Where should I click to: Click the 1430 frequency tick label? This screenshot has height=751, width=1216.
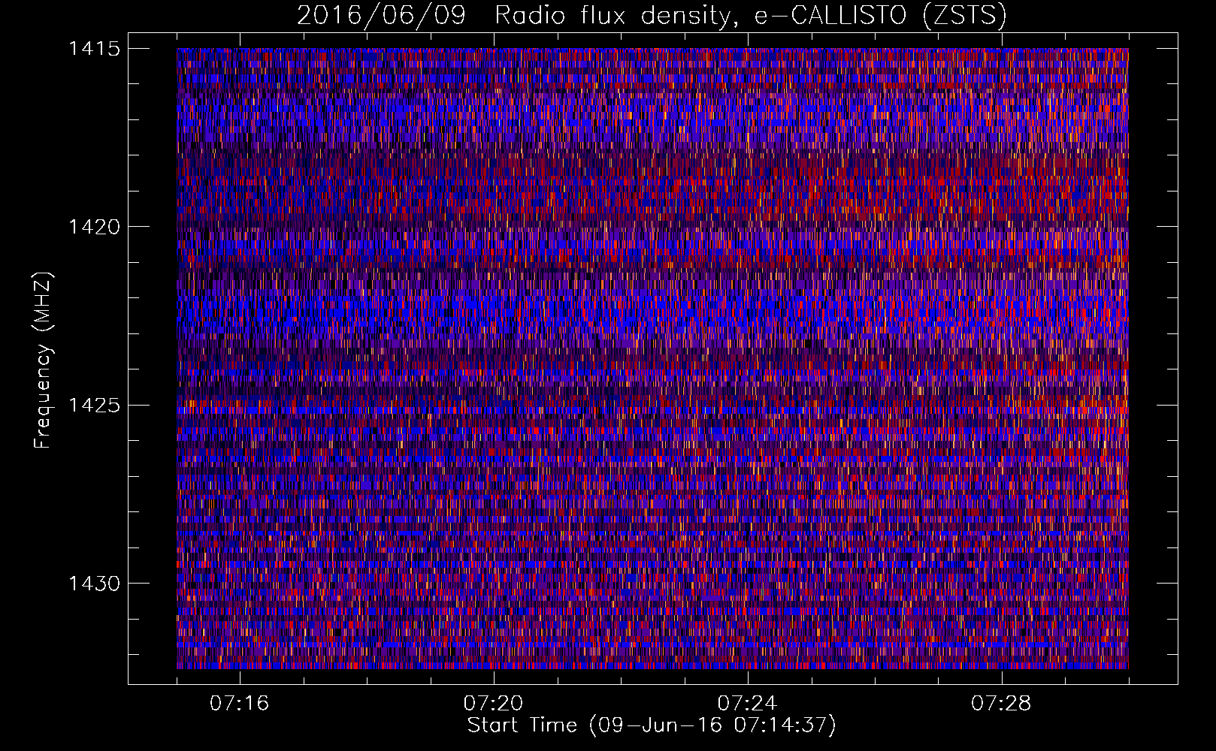click(x=94, y=584)
